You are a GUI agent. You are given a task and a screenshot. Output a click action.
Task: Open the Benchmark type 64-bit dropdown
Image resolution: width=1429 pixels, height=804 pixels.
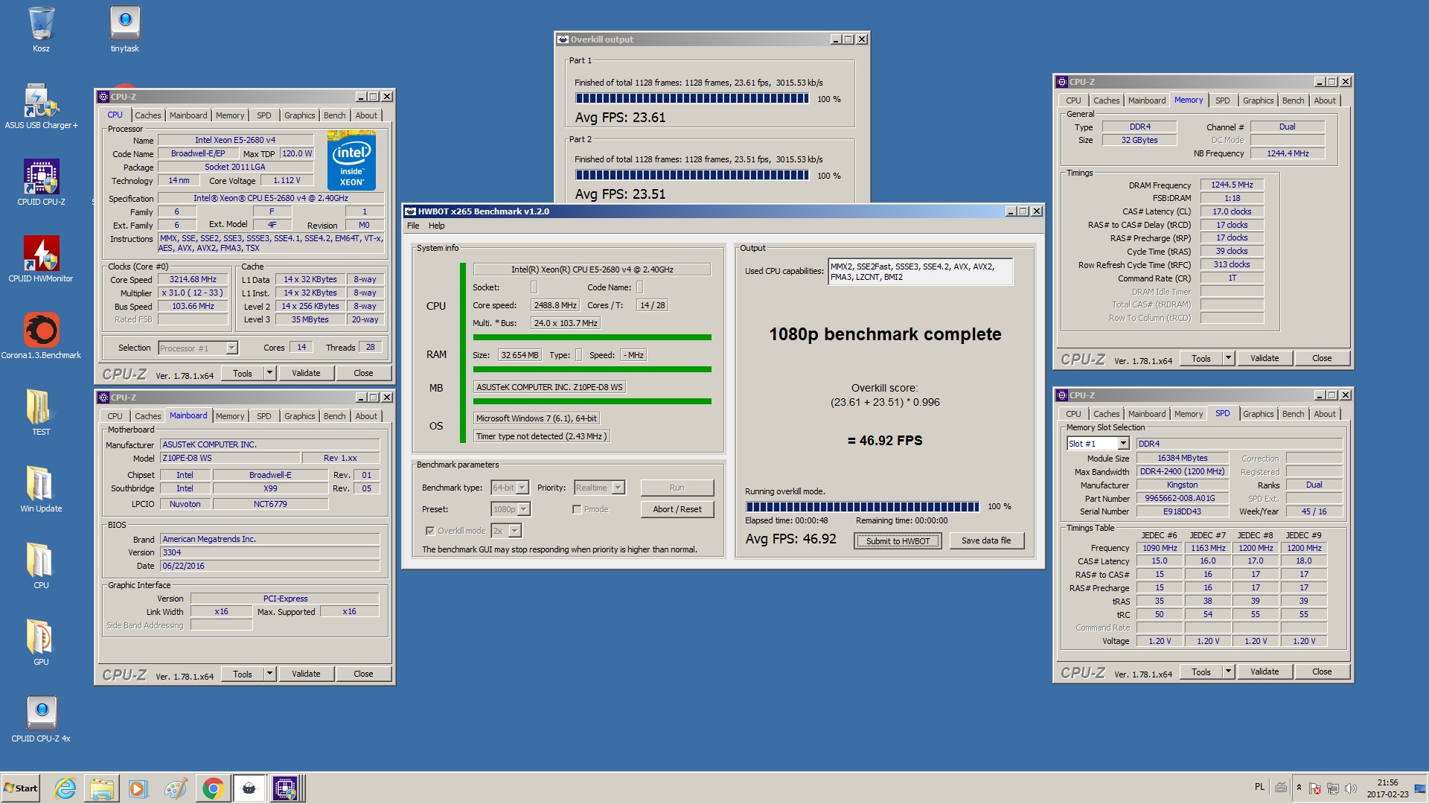tap(510, 488)
